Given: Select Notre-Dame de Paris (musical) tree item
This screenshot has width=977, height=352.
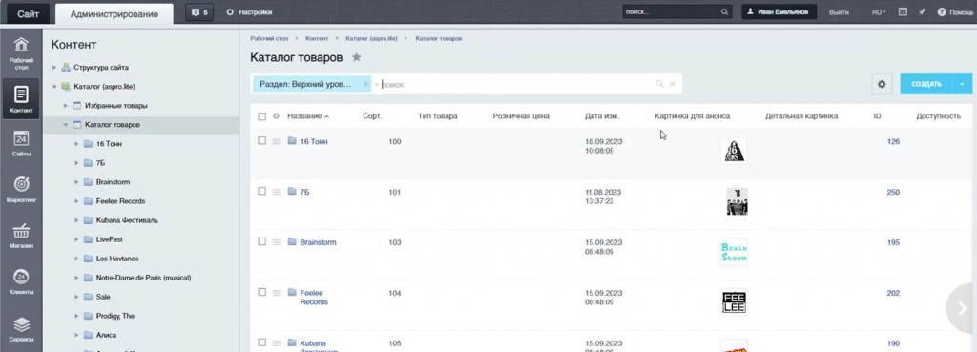Looking at the screenshot, I should 143,278.
